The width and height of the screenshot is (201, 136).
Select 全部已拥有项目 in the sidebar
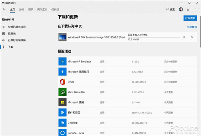tap(17, 27)
